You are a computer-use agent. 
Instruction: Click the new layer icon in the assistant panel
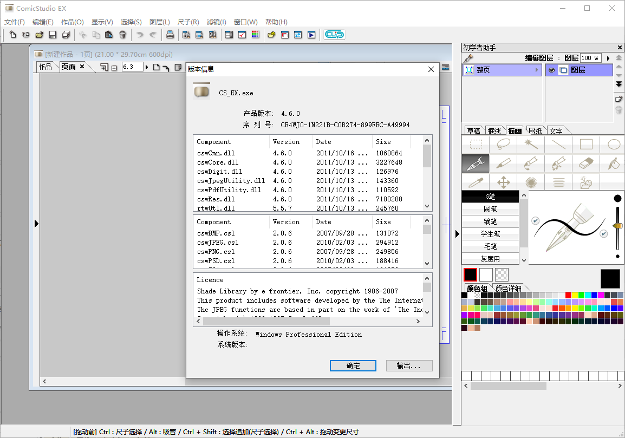[619, 99]
